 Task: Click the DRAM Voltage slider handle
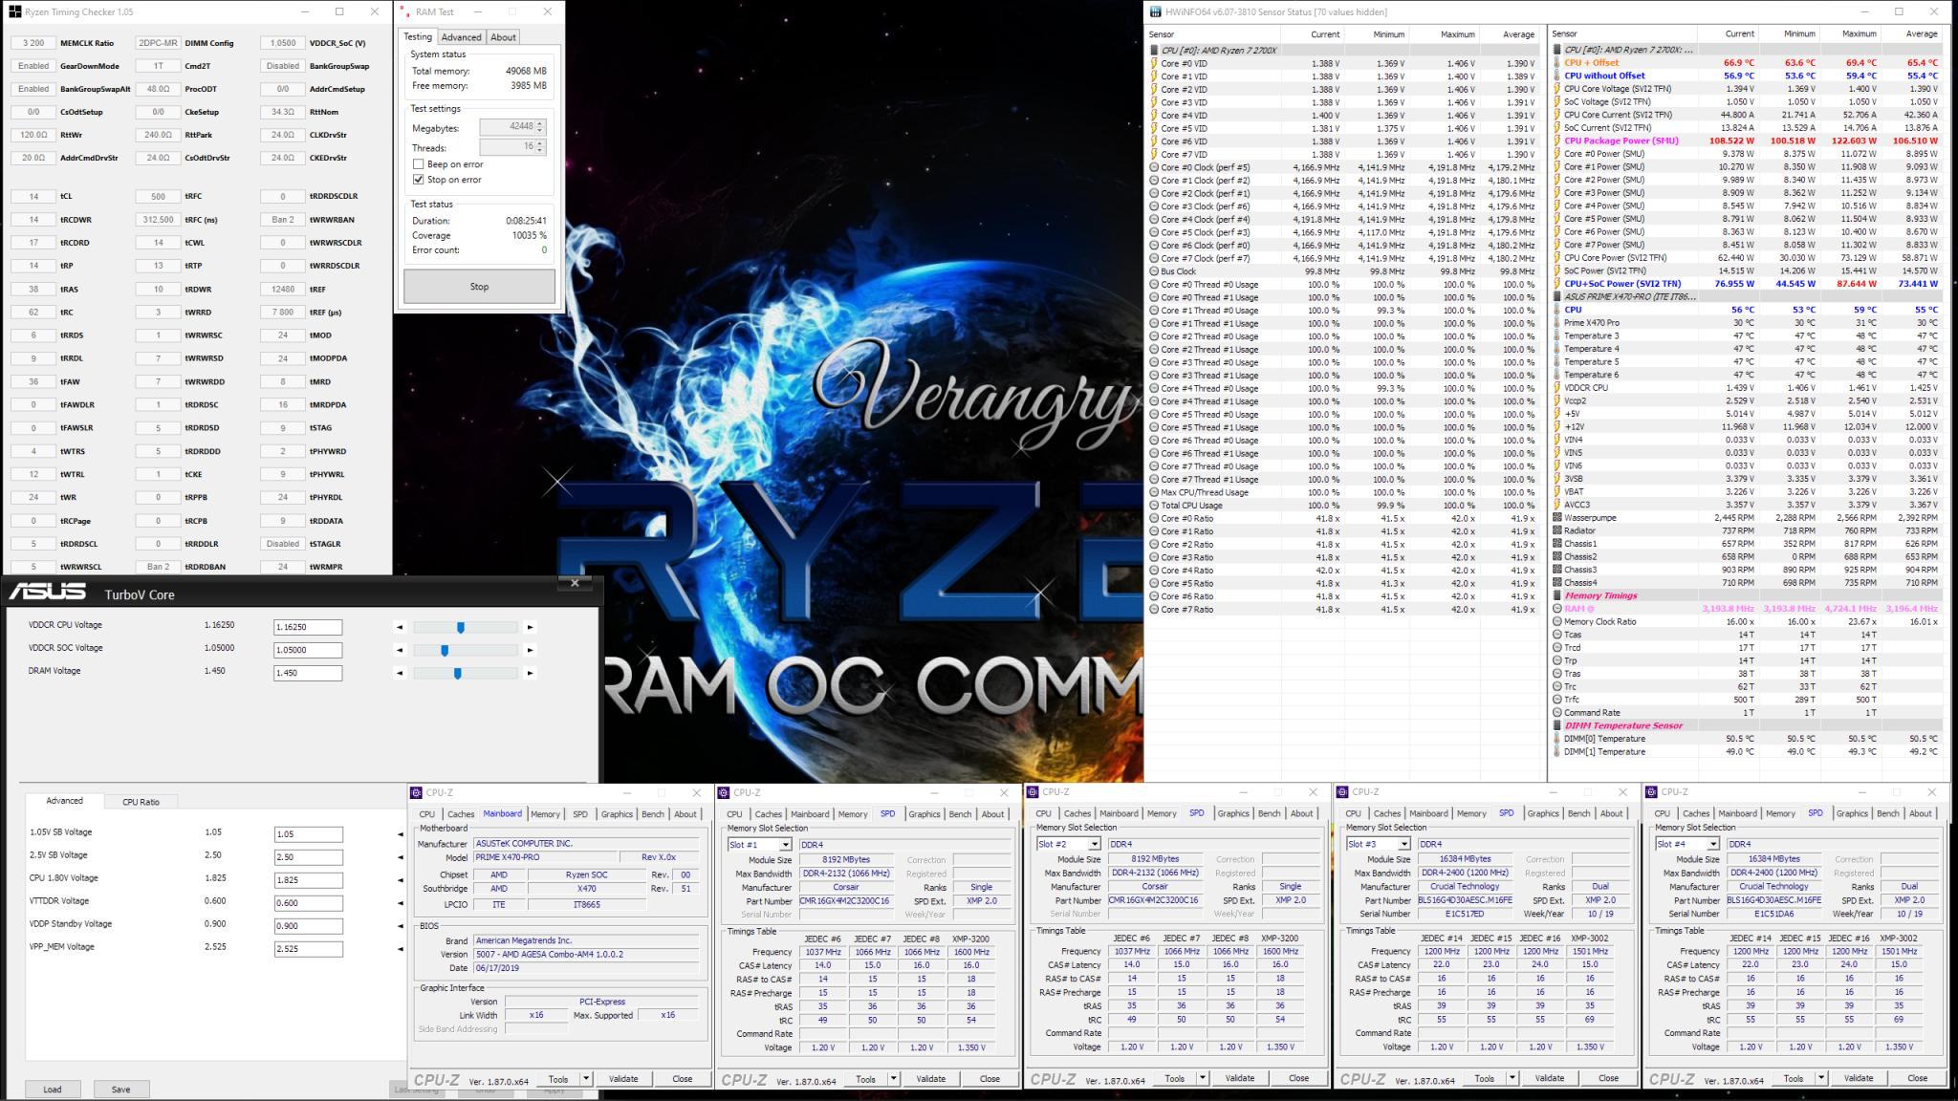(458, 674)
